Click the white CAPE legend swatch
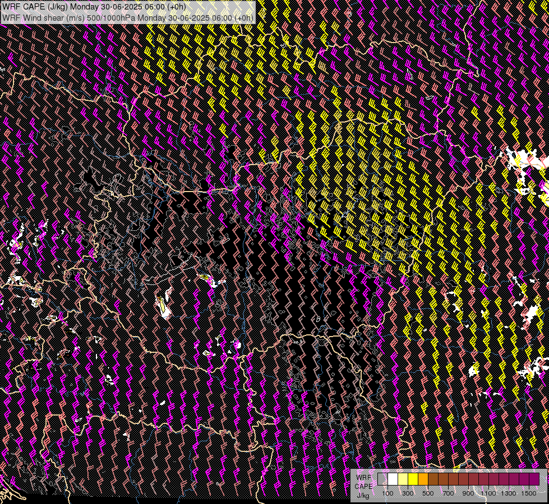The image size is (549, 504). click(393, 479)
